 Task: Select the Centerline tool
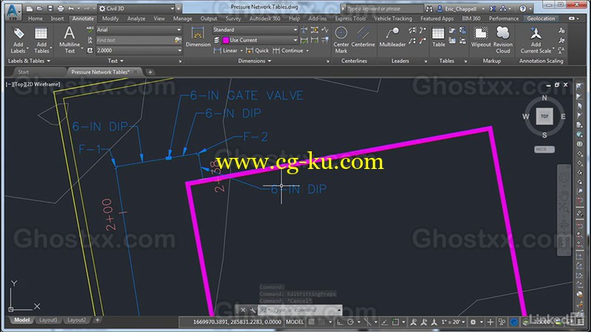pyautogui.click(x=363, y=37)
